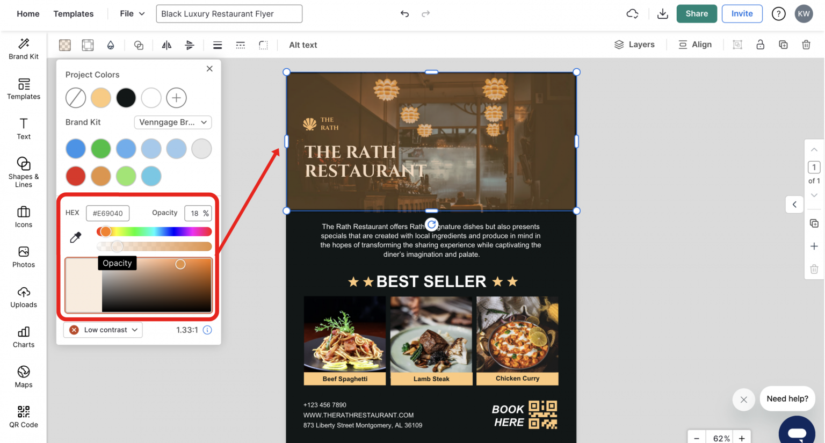
Task: Open the Brand Kit dropdown
Action: pos(172,122)
